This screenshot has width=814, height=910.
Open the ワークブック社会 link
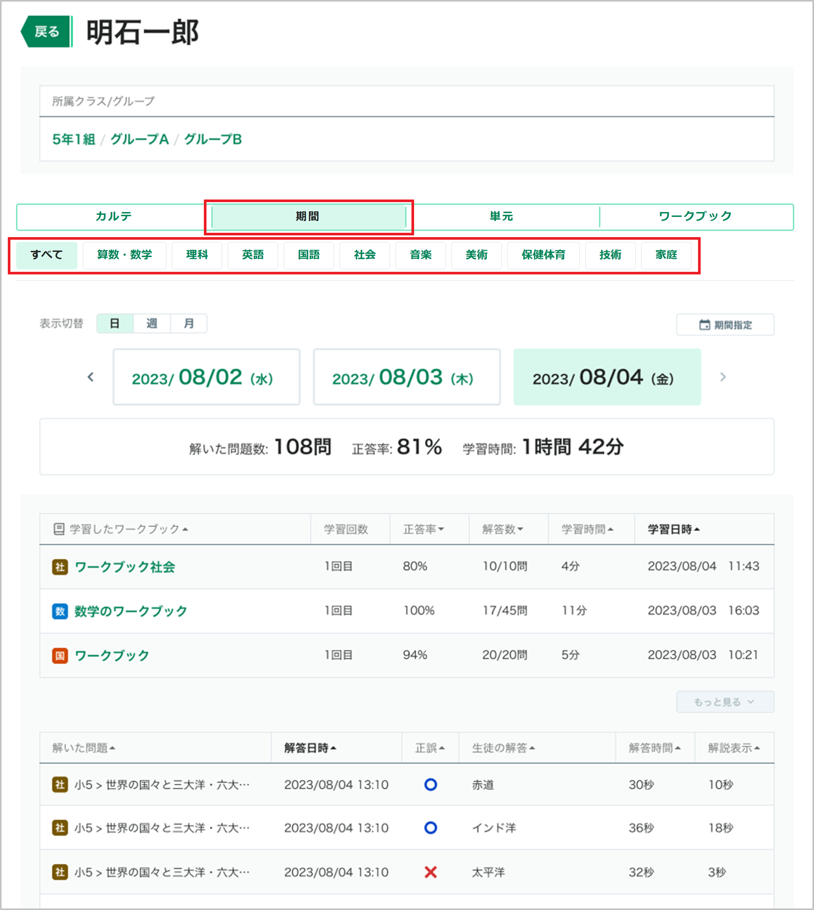point(125,567)
